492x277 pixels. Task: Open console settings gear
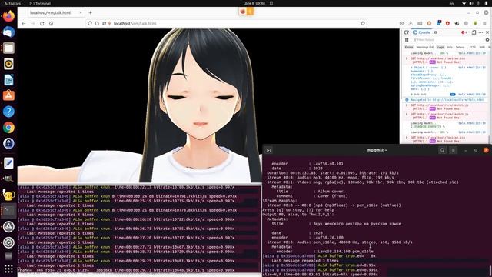[487, 40]
